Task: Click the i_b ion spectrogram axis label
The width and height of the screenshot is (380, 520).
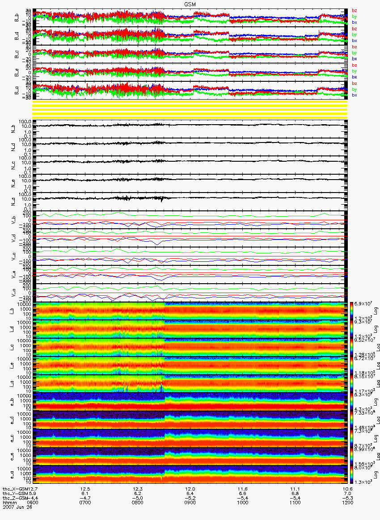Action: (x=12, y=311)
